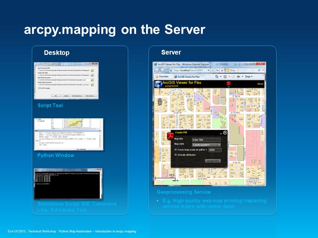The height and width of the screenshot is (238, 318).
Task: Click the Home icon in IE command bar
Action: [x=217, y=76]
